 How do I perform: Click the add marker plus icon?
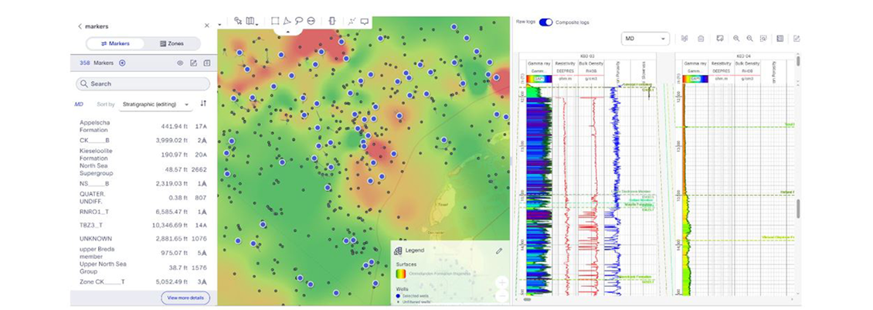(122, 63)
